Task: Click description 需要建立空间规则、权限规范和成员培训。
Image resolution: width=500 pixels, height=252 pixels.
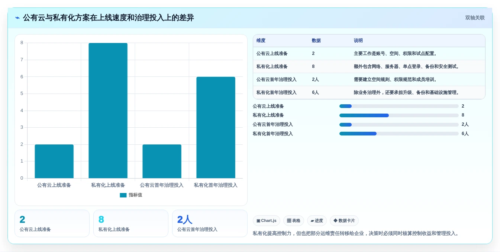Action: pos(396,80)
